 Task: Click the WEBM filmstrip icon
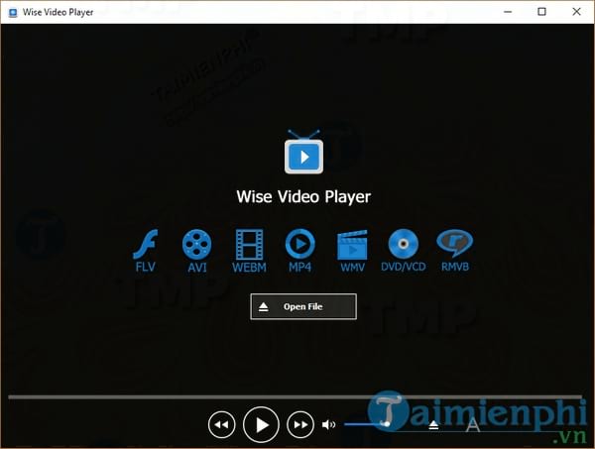coord(249,245)
